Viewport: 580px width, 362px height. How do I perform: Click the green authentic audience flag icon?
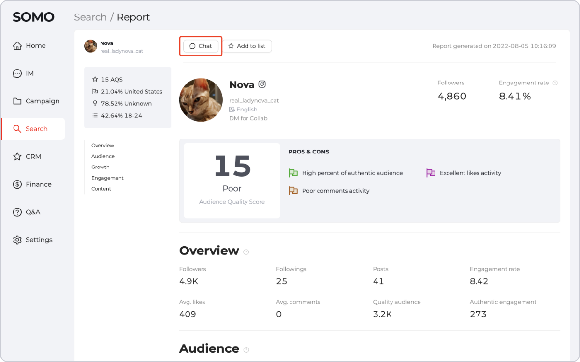pos(293,173)
